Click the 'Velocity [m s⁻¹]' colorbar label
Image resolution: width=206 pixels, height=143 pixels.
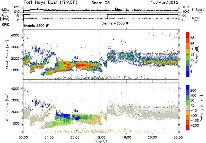pos(201,108)
